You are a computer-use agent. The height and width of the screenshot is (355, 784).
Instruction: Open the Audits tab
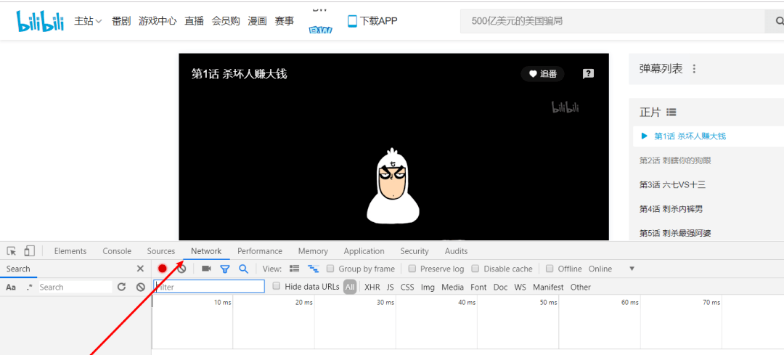[x=457, y=251]
